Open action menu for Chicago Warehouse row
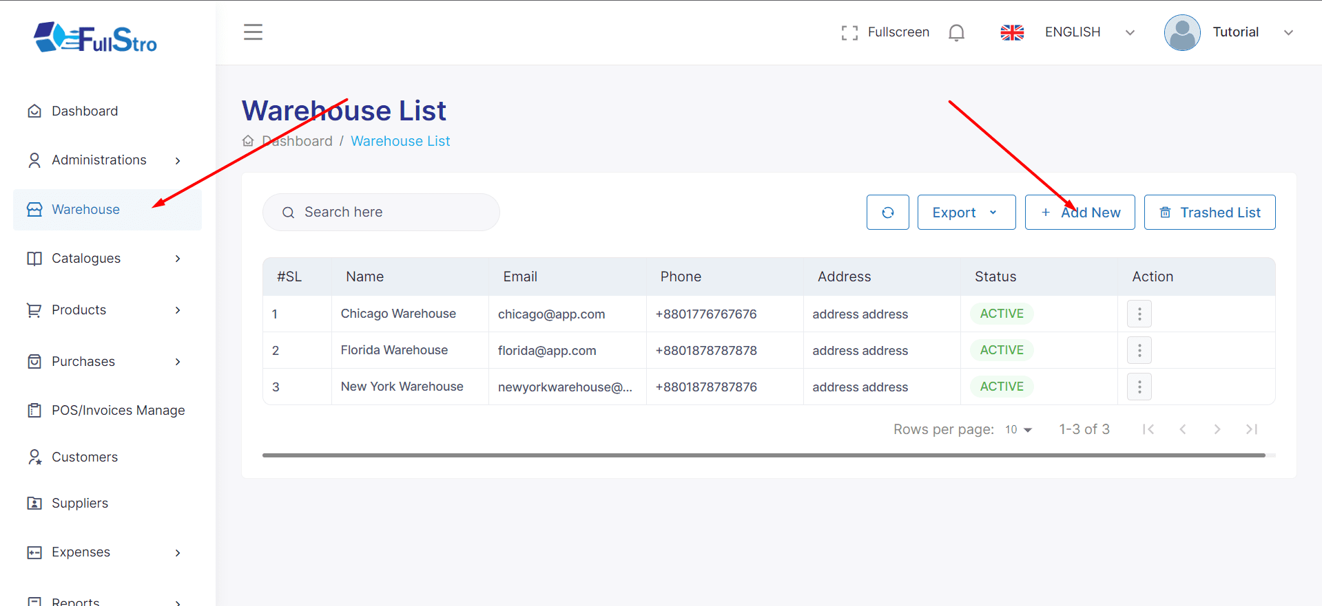Screen dimensions: 1322x606 pos(1139,314)
